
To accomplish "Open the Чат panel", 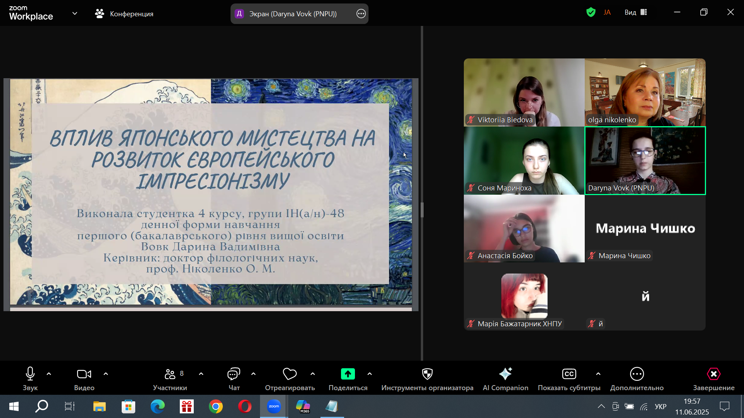I will click(x=234, y=379).
